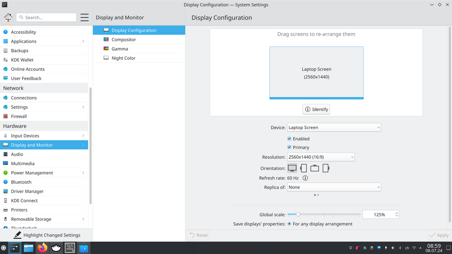Select the upside-down screen orientation icon

click(314, 168)
